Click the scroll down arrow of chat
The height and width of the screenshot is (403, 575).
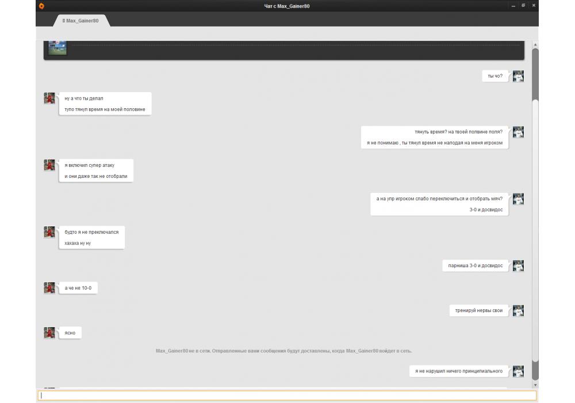(535, 384)
